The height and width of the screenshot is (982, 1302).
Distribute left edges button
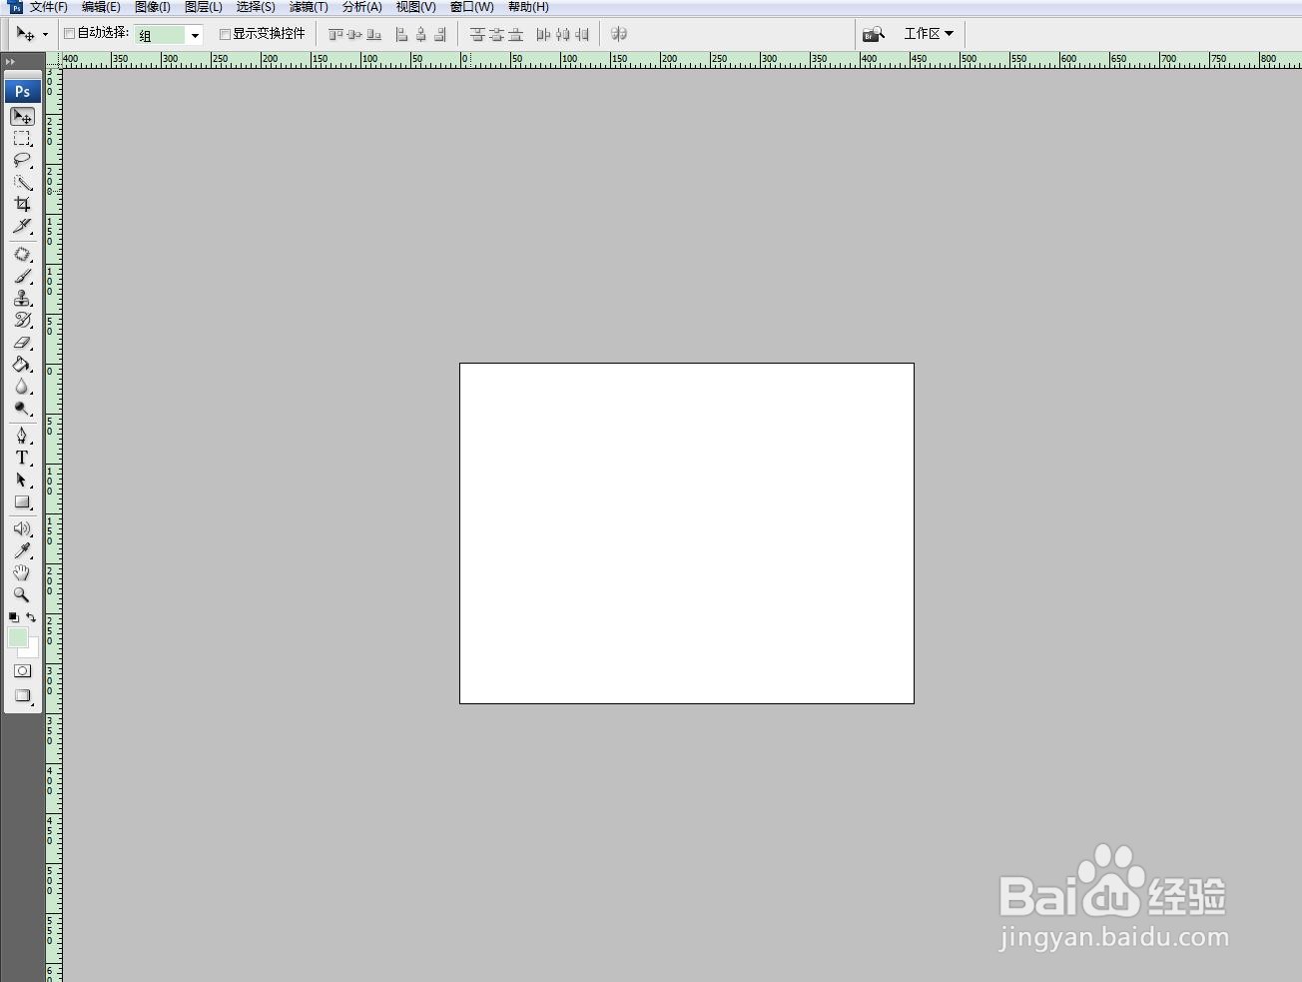543,34
